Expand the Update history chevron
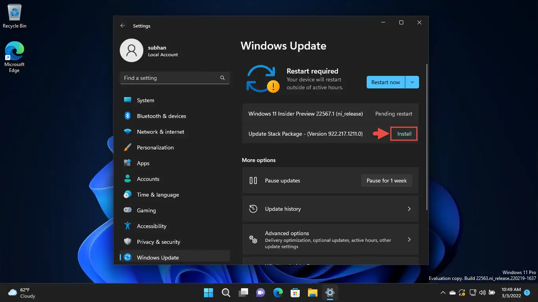 [409, 209]
